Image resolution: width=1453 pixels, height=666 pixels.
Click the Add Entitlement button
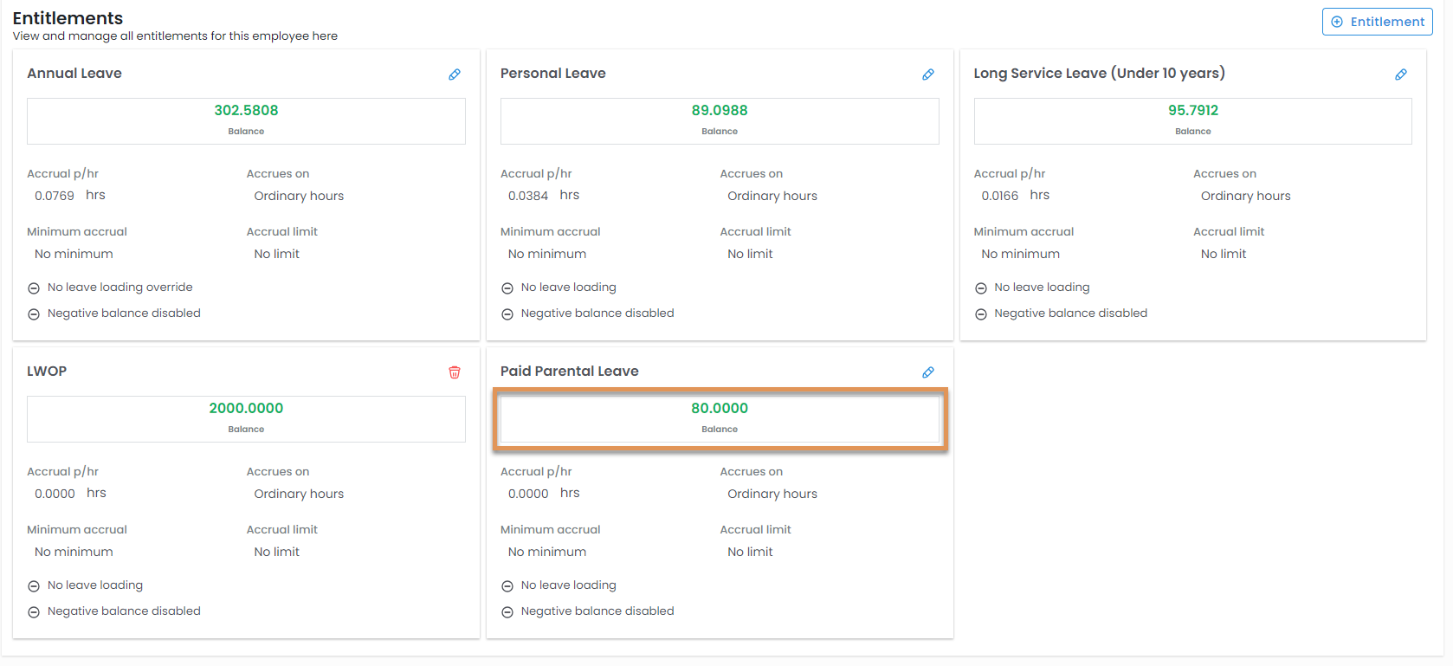pos(1377,22)
